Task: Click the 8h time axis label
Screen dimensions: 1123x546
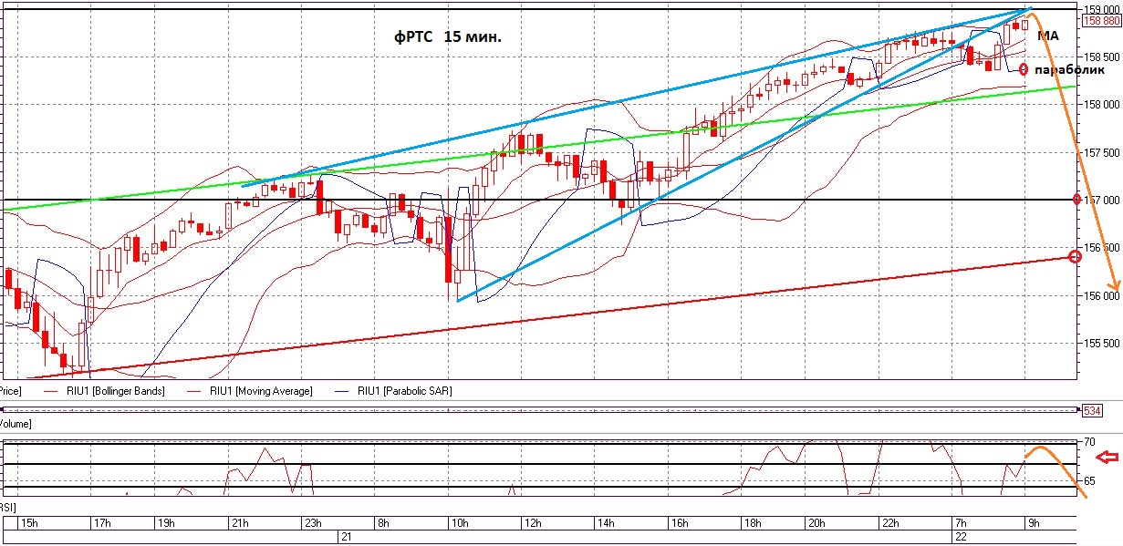Action: 382,523
